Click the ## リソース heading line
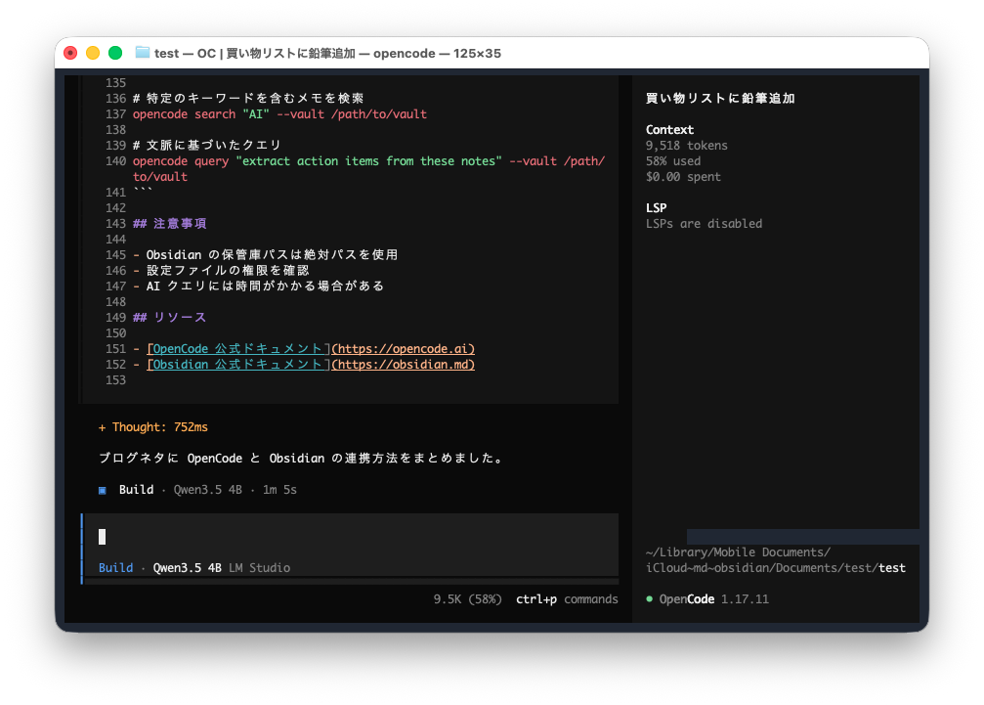The image size is (984, 705). click(169, 317)
